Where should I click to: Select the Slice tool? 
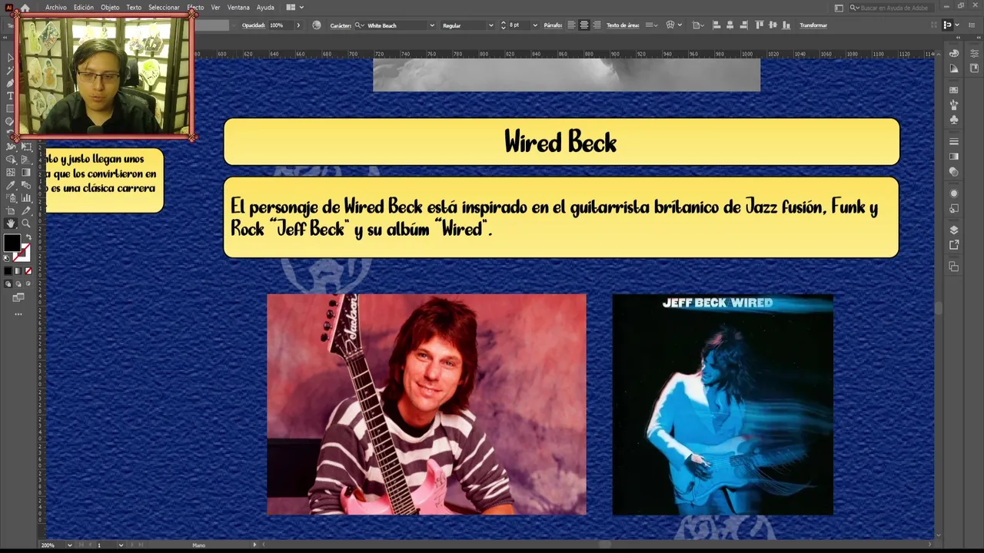pos(25,210)
